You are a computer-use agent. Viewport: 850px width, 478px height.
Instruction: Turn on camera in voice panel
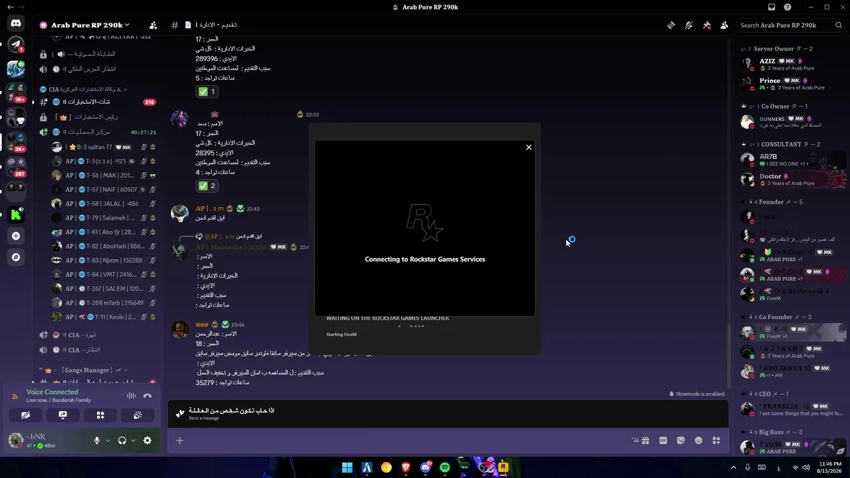point(25,415)
